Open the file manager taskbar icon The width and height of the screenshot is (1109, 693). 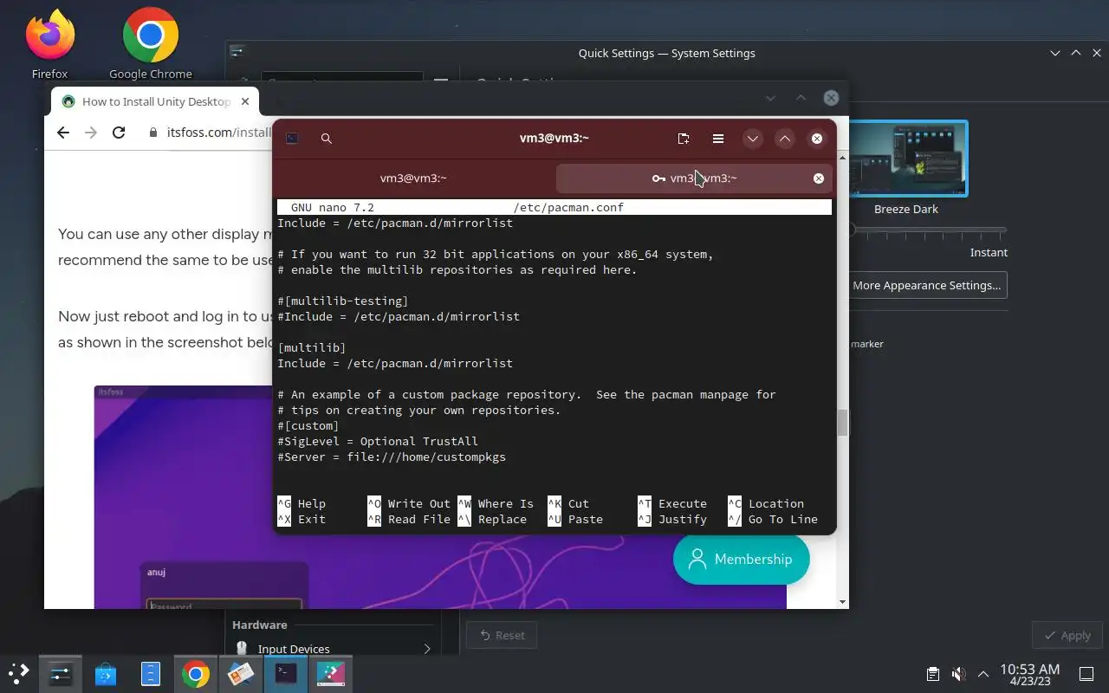click(x=151, y=673)
